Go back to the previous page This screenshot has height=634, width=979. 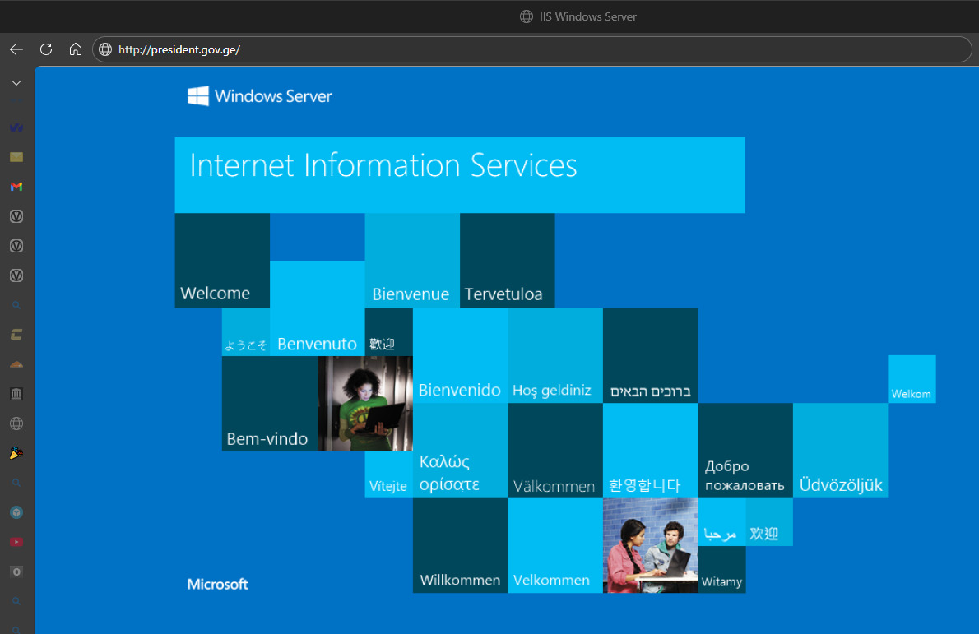pos(16,49)
